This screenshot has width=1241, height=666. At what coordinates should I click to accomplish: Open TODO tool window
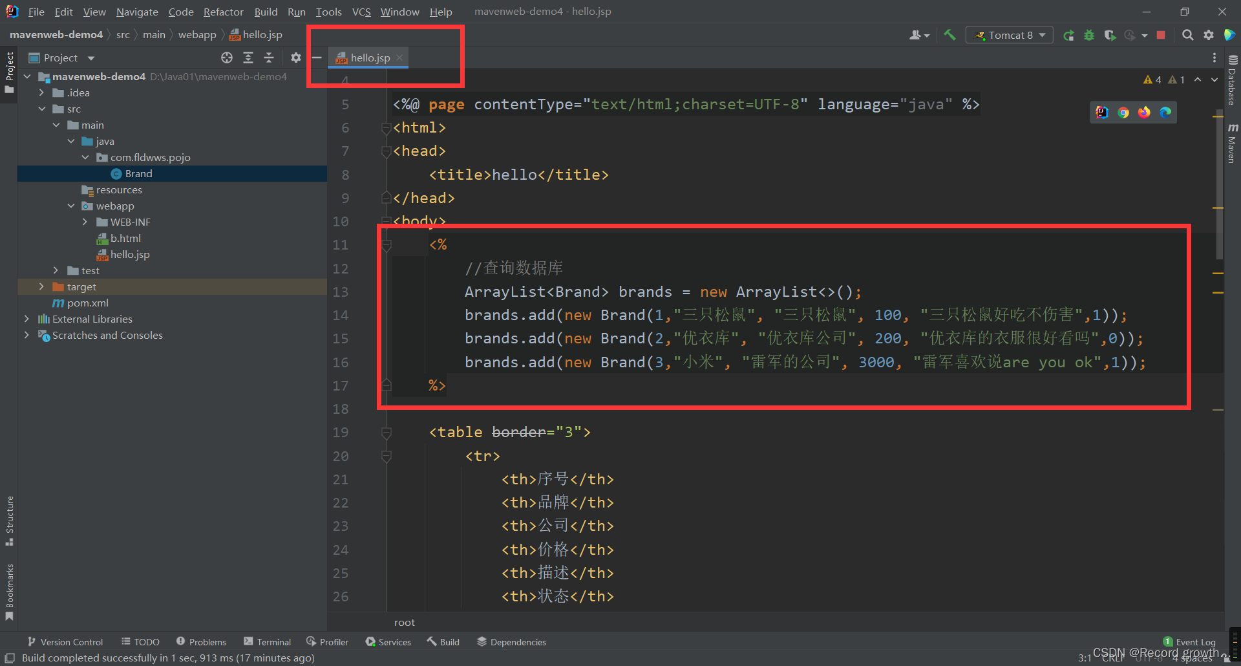(140, 641)
